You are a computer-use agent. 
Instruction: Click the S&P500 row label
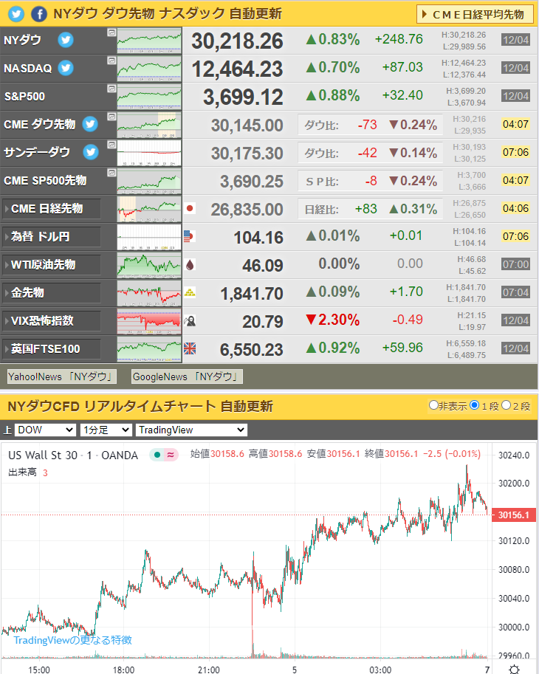(x=24, y=96)
